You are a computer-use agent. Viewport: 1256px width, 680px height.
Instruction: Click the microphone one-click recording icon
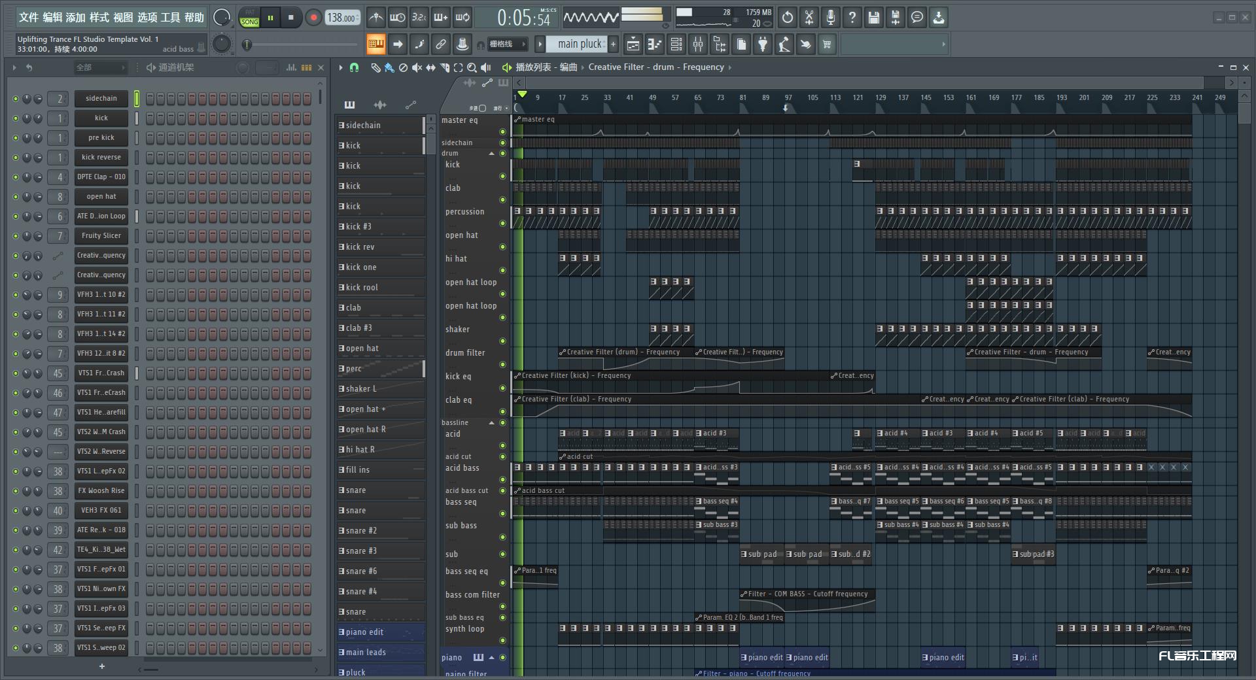831,18
